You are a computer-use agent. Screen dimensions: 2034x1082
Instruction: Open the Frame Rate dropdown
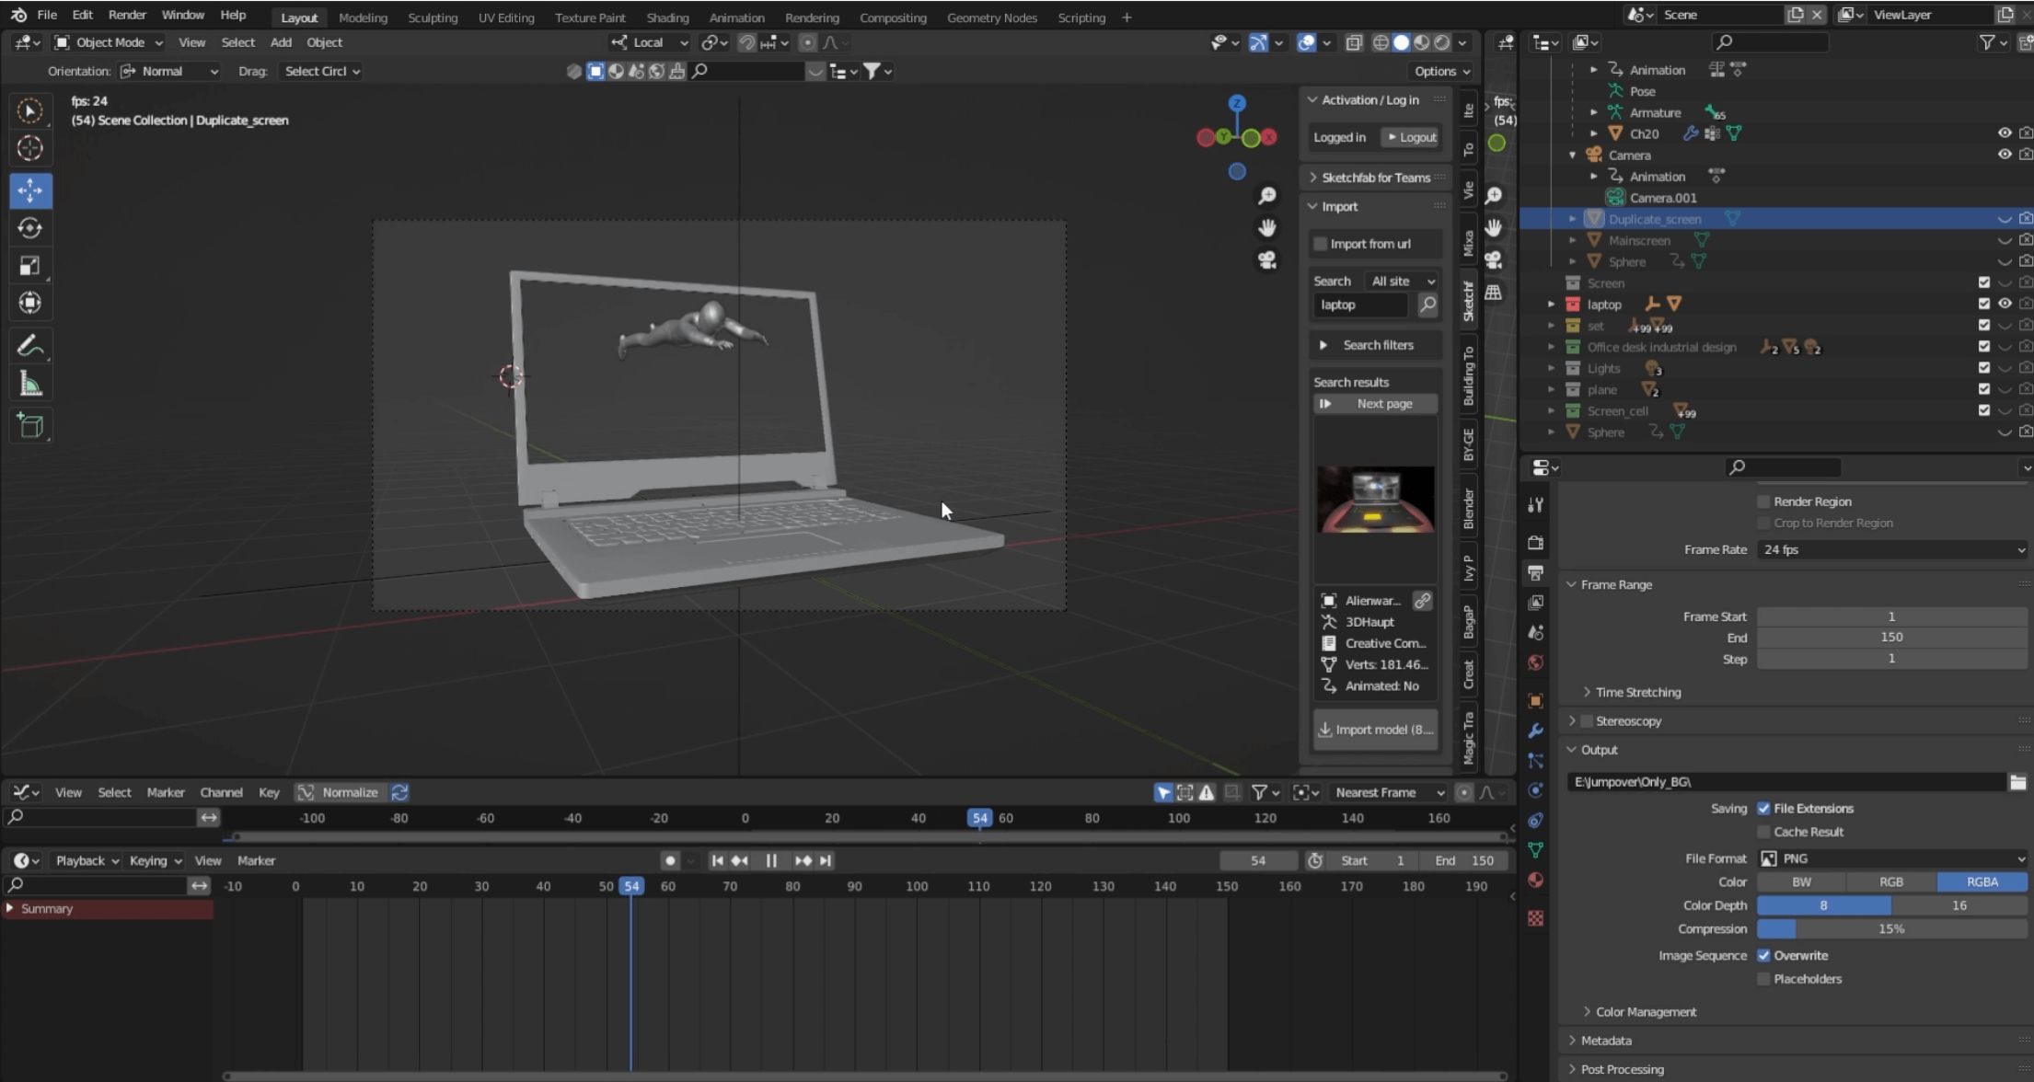(x=1892, y=549)
